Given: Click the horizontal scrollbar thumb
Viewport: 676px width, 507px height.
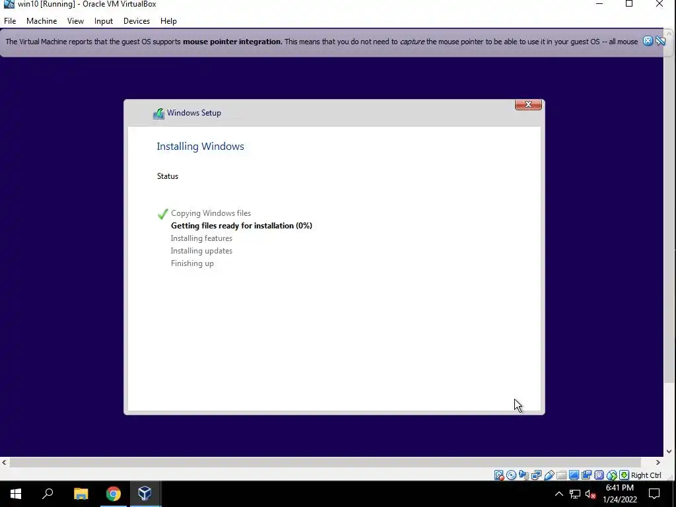Looking at the screenshot, I should [x=325, y=462].
